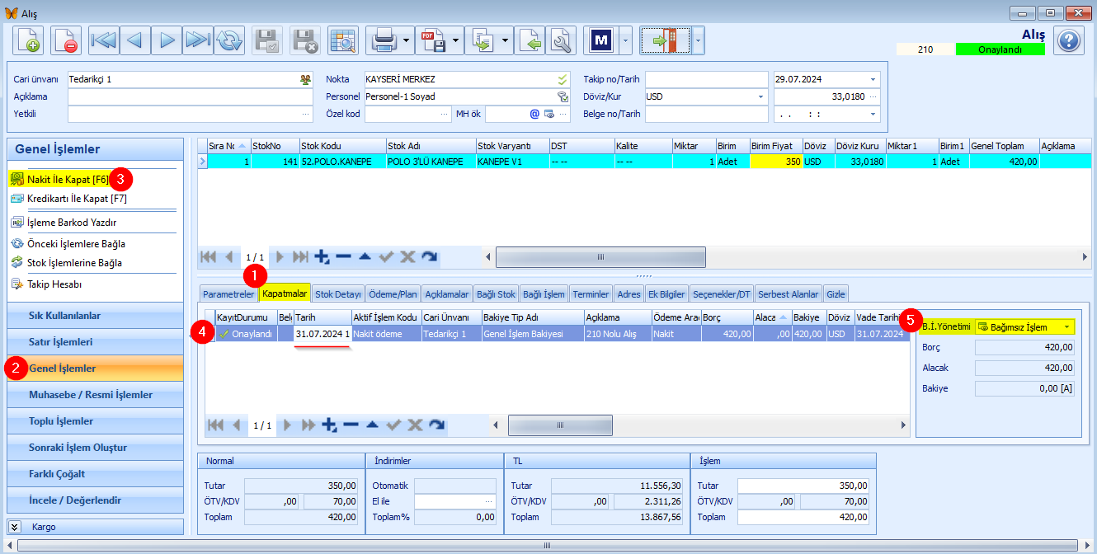The width and height of the screenshot is (1097, 554).
Task: Click the printer icon
Action: pyautogui.click(x=383, y=40)
